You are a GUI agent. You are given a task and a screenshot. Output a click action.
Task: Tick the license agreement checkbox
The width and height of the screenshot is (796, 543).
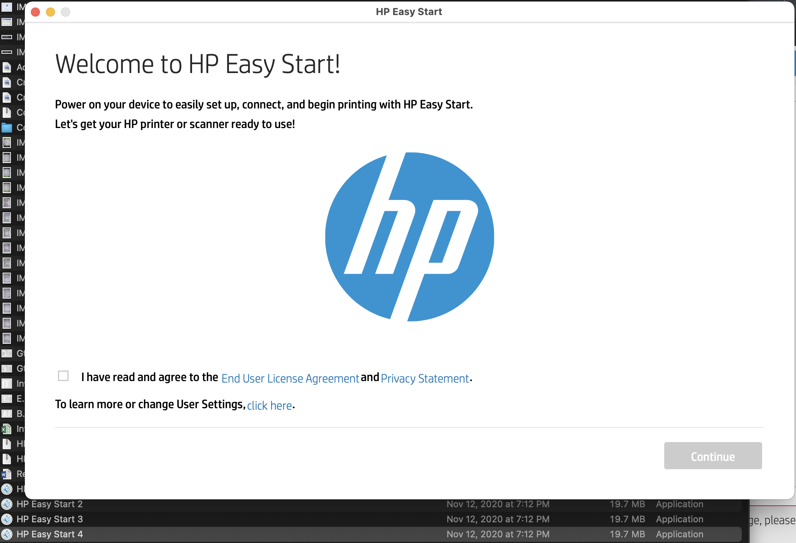(63, 376)
